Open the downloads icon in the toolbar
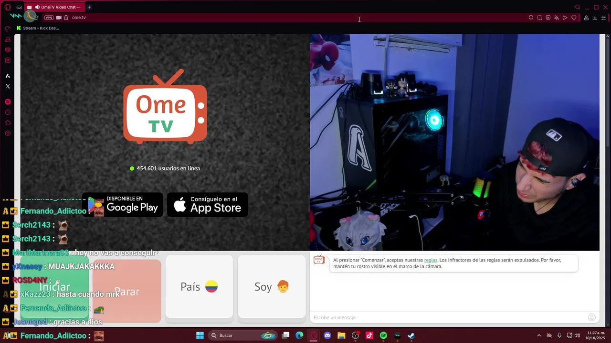This screenshot has width=611, height=343. (595, 18)
